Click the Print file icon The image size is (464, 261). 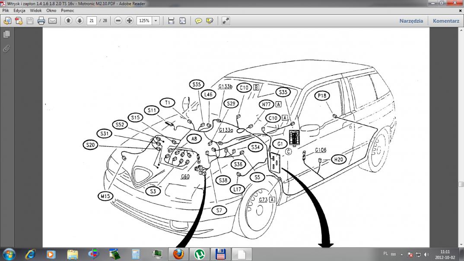41,21
